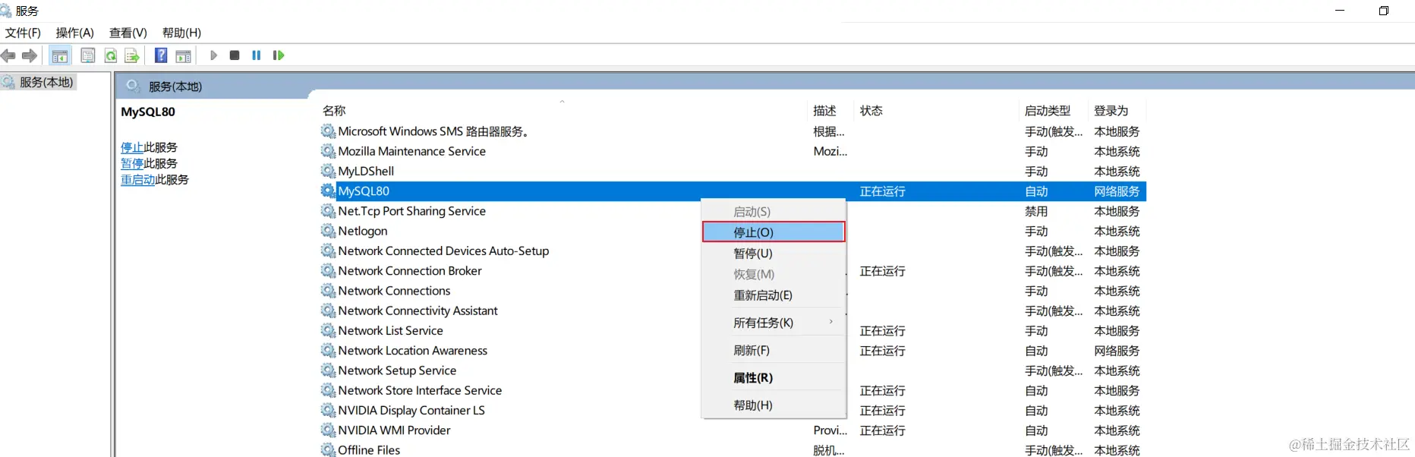Click gear icon of NVIDIA WMI Provider
Viewport: 1415px width, 457px height.
click(x=328, y=430)
